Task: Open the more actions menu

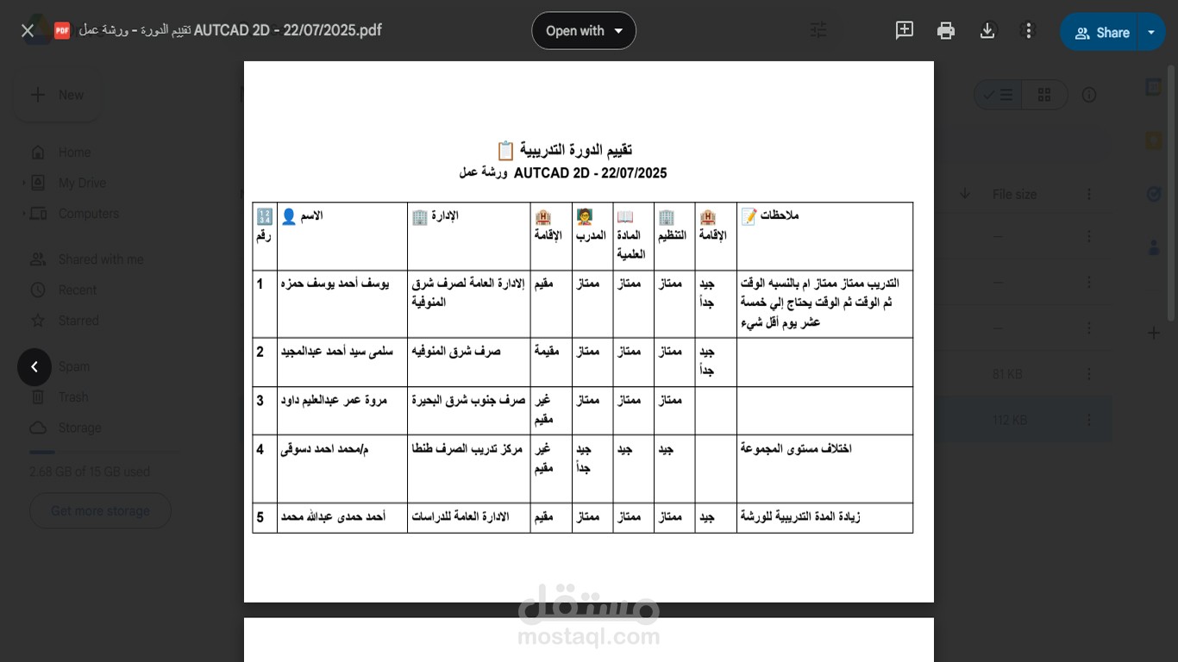Action: coord(1027,31)
